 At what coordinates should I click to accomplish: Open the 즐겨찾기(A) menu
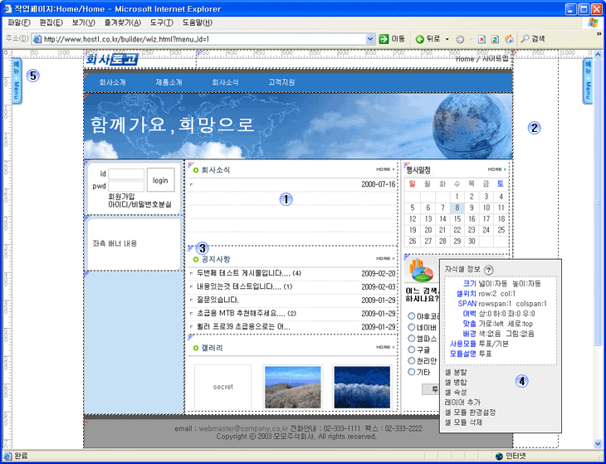[121, 22]
